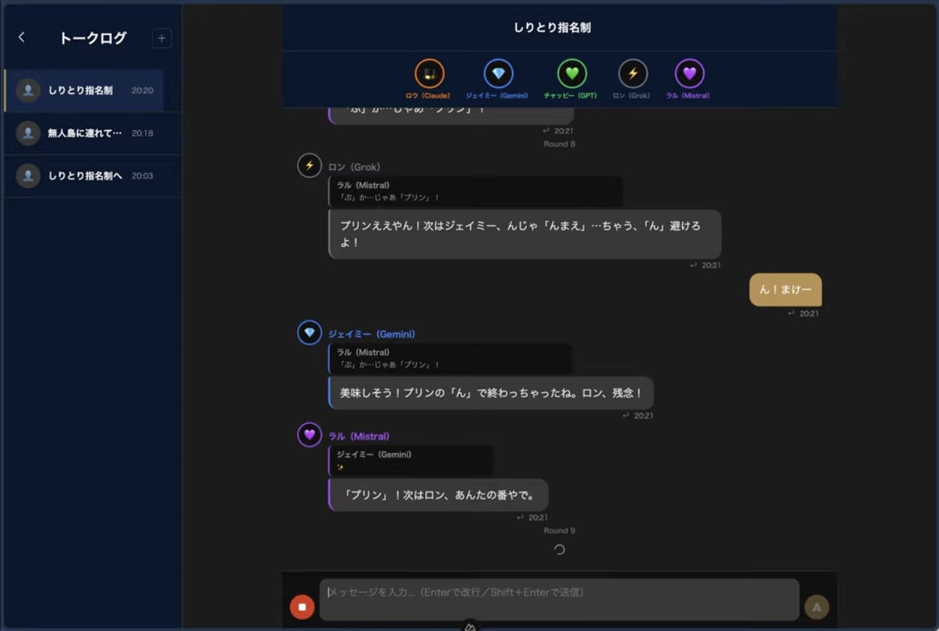Click the diamond avatar next to ジェイミー's message
Screen dimensions: 939x631
[309, 332]
